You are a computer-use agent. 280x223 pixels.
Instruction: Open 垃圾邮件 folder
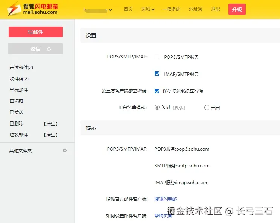(19, 135)
